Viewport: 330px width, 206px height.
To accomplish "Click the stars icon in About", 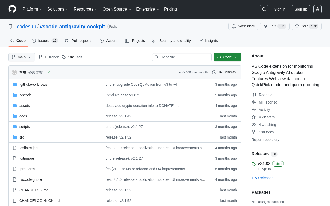I will [254, 117].
